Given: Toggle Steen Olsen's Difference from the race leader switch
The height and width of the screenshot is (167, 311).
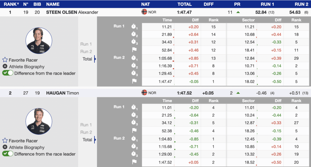Looking at the screenshot, I should [x=8, y=73].
